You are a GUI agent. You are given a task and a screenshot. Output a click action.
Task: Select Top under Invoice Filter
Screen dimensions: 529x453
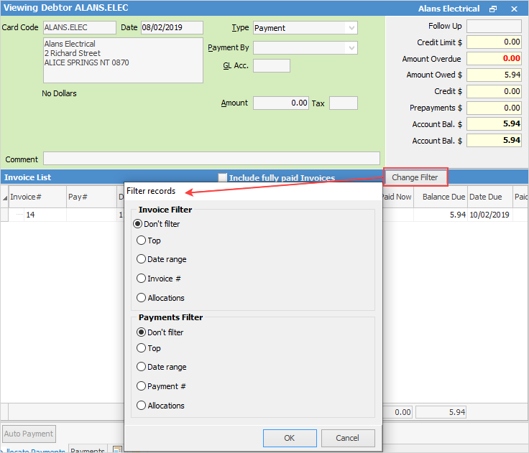[x=142, y=241]
